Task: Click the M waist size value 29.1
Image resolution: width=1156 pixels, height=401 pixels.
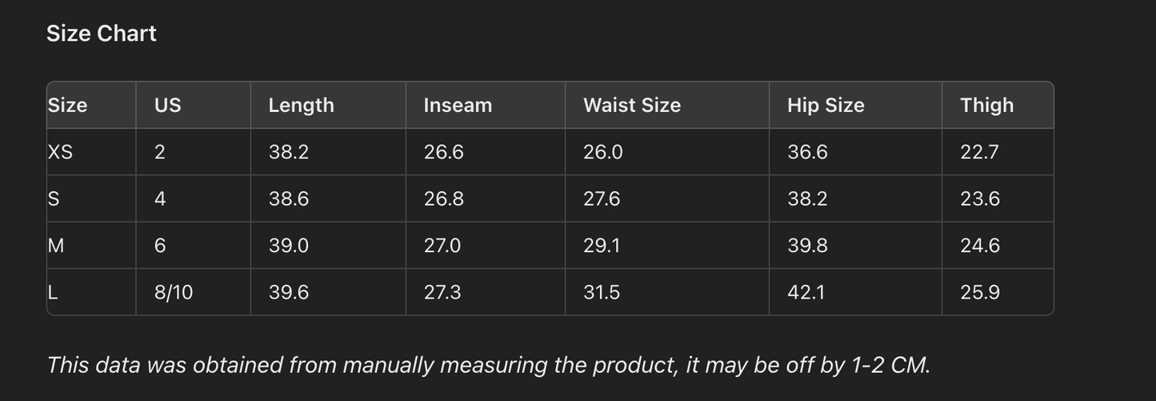Action: click(x=602, y=246)
